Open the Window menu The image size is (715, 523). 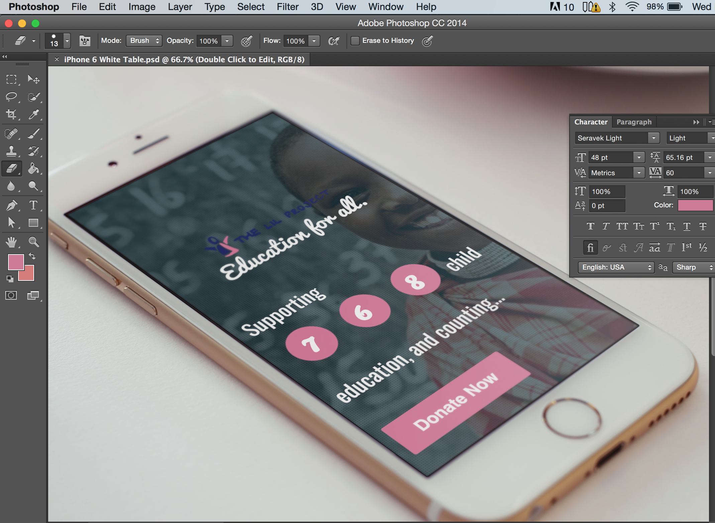click(386, 7)
